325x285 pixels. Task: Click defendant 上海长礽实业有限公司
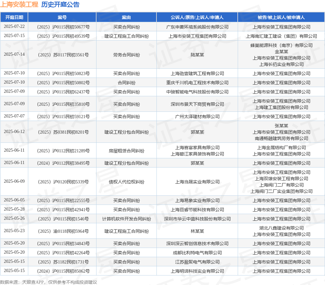(282, 64)
